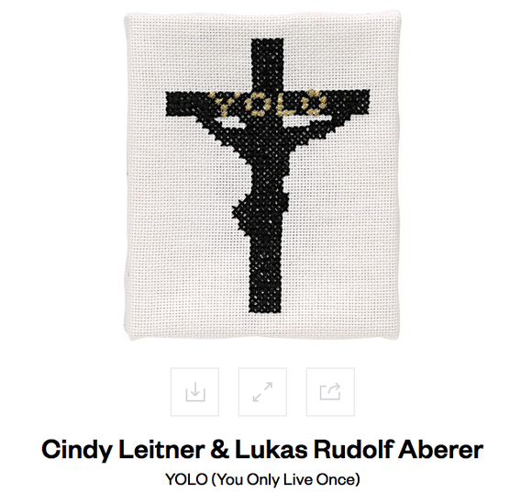Click artwork title YOLO (You Only Live Once)
The width and height of the screenshot is (521, 493).
(262, 479)
